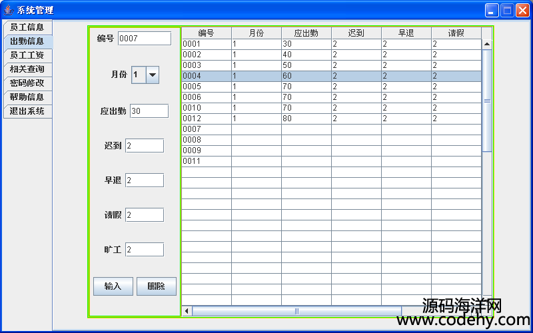Select table row 0005
Image resolution: width=533 pixels, height=333 pixels.
tap(331, 87)
